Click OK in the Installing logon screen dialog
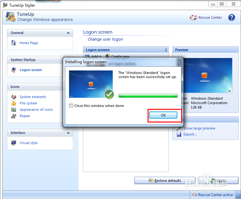Viewport: 241px width, 199px height. point(163,115)
